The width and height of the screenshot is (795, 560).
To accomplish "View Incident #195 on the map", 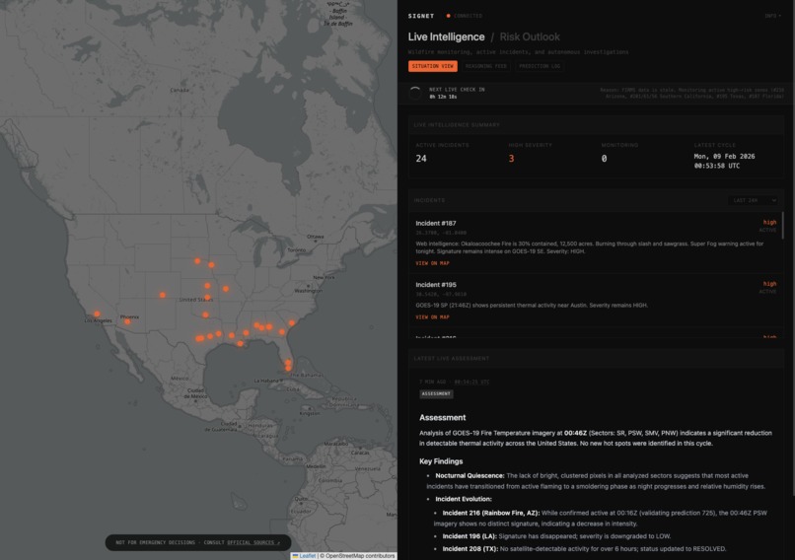I will click(432, 317).
